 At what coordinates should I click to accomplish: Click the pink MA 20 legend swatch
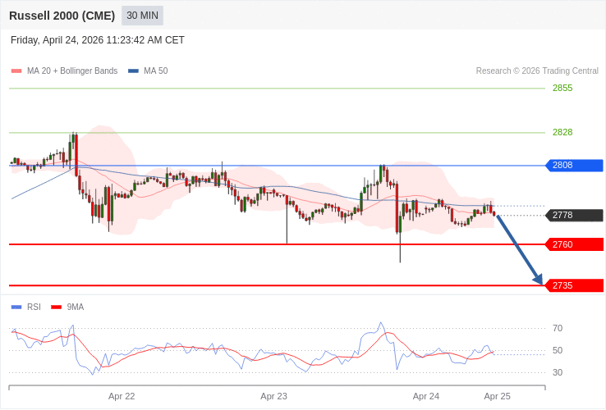pos(16,71)
